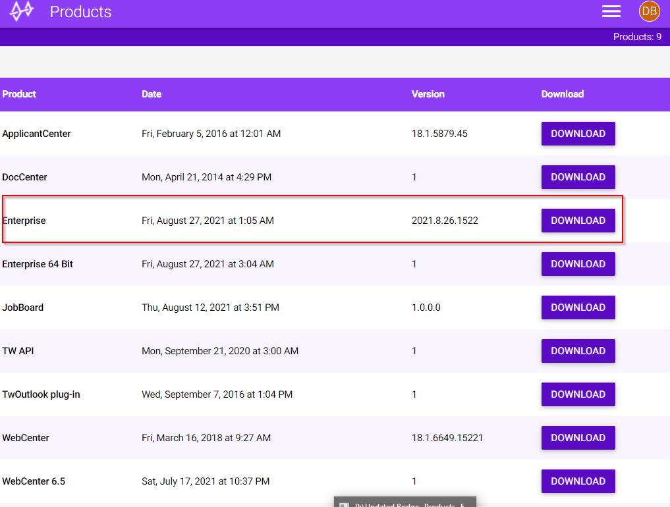
Task: Download the WebCenter 18.1.6649.15221 product
Action: click(x=578, y=438)
